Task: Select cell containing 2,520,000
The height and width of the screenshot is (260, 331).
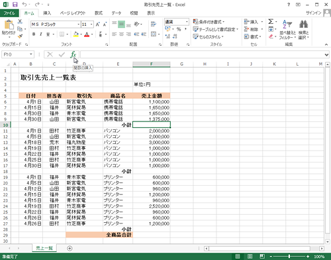Action: (x=152, y=206)
